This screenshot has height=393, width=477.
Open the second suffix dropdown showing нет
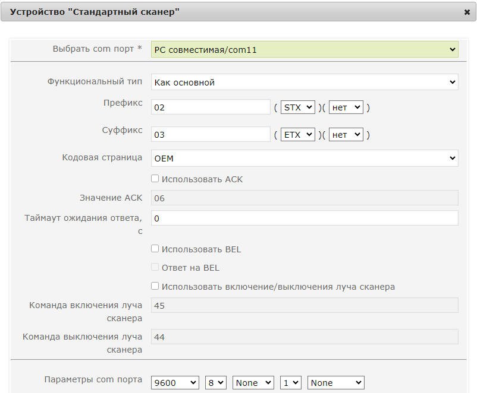pos(346,134)
